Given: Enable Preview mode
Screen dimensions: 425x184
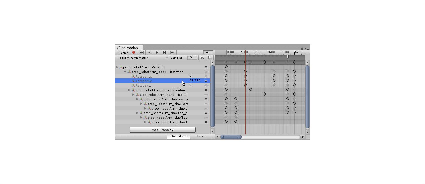Looking at the screenshot, I should pyautogui.click(x=123, y=52).
